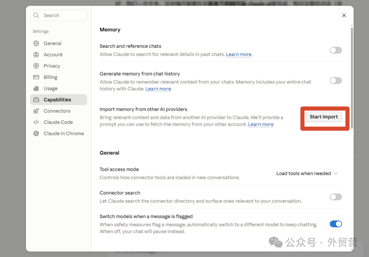This screenshot has height=257, width=369.
Task: Click the 'Tool access mode' label
Action: [119, 169]
